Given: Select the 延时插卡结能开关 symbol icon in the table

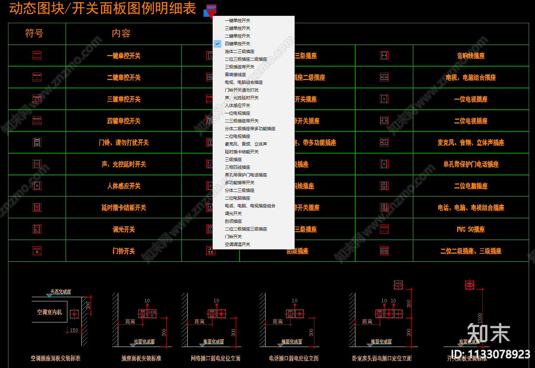Looking at the screenshot, I should point(37,207).
